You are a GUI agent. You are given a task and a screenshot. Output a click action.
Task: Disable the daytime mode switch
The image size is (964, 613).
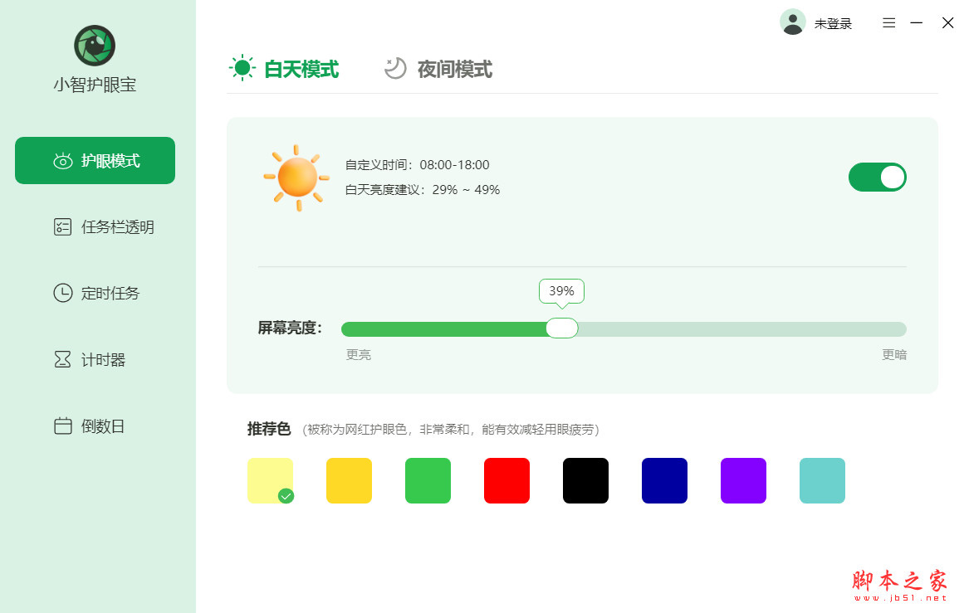(x=877, y=177)
